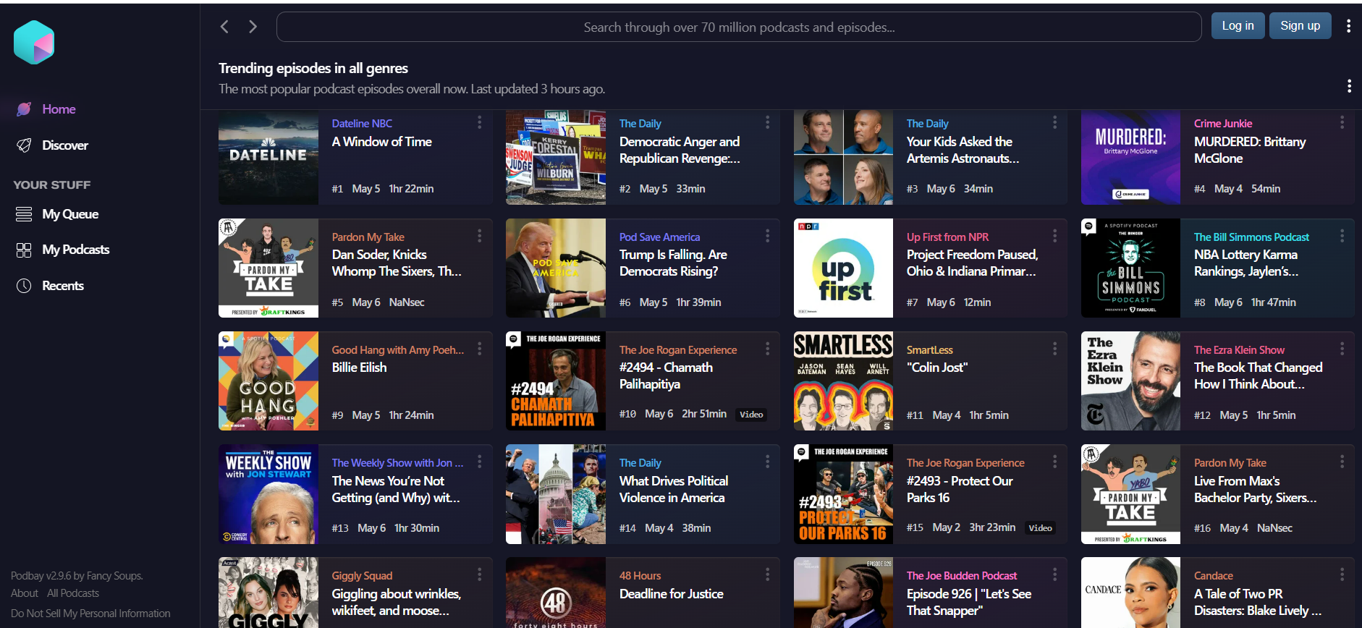Open options for SmartLess Colin Jost episode

[1054, 349]
